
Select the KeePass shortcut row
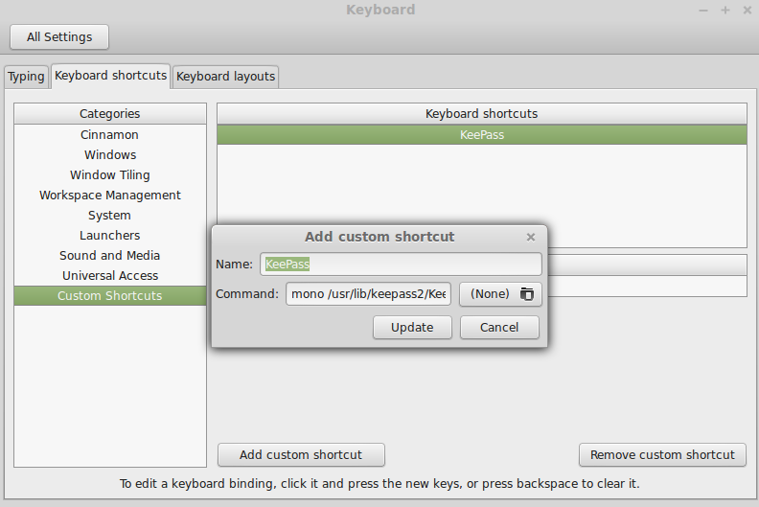[x=481, y=135]
